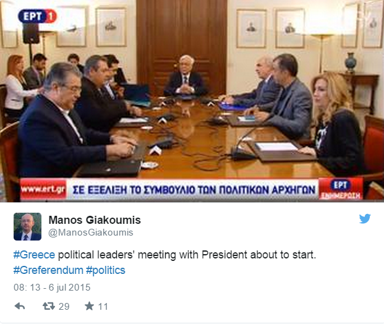Open the #politics hashtag

coord(106,270)
